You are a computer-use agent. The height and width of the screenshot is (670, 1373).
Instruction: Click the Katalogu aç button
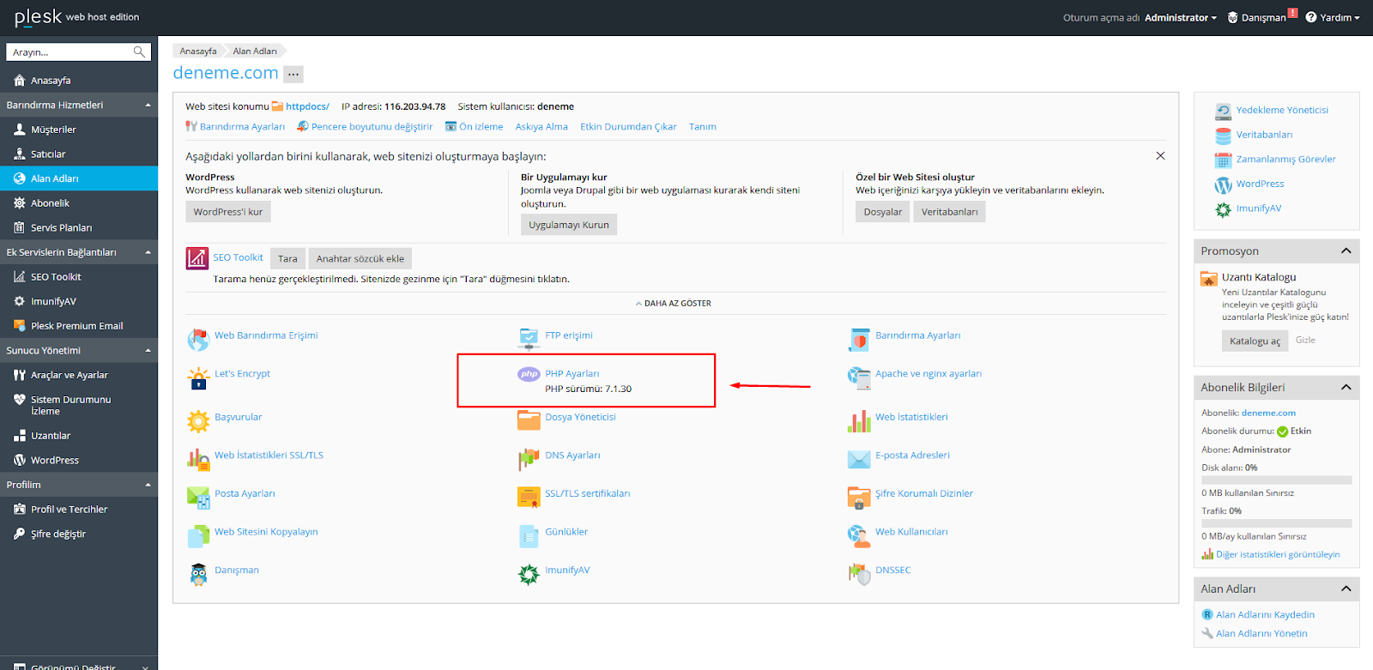coord(1255,341)
